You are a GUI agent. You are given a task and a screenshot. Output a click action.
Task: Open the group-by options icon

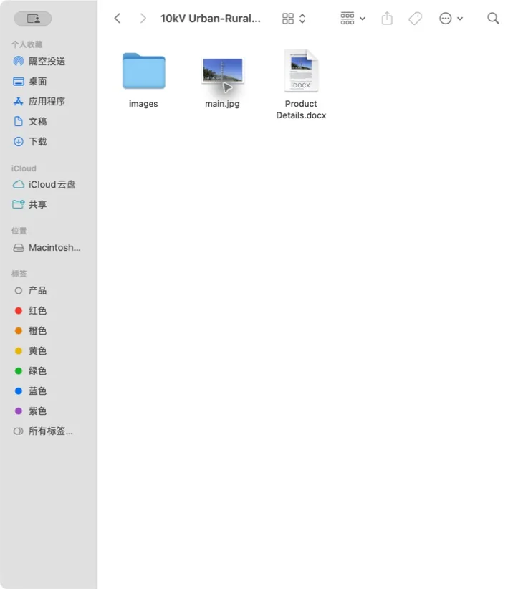click(347, 19)
